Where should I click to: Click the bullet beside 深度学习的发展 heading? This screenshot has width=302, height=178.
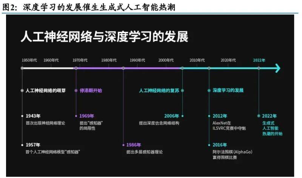tap(209, 91)
